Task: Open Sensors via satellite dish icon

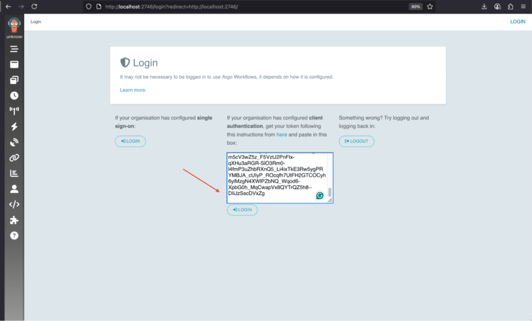Action: (x=14, y=142)
